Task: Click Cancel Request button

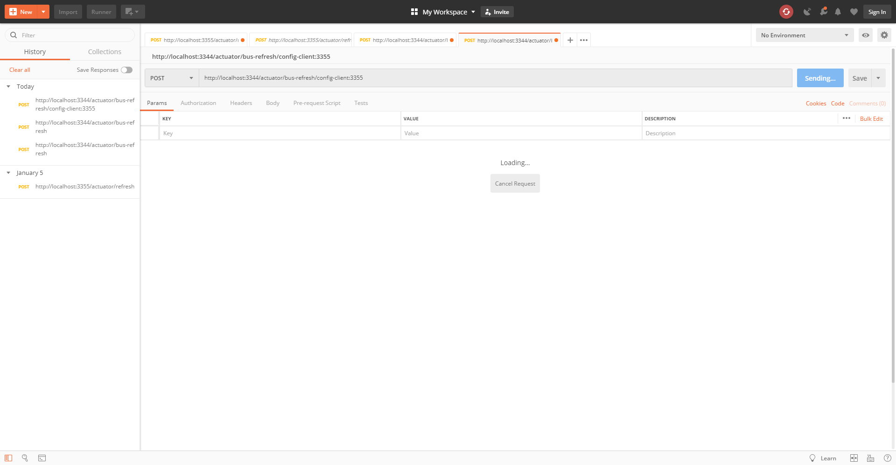Action: click(515, 183)
